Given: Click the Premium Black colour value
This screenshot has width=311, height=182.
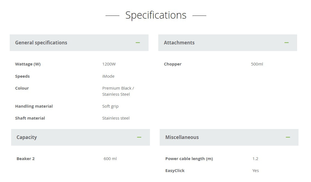Looking at the screenshot, I should pos(118,88).
